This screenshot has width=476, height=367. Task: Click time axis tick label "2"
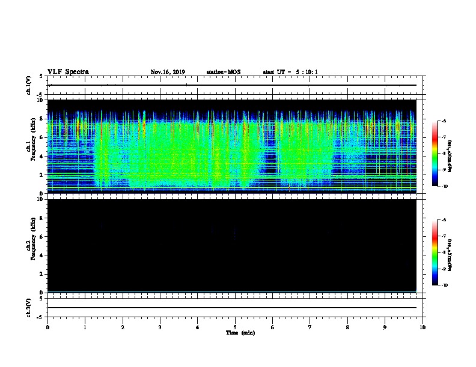coord(123,327)
